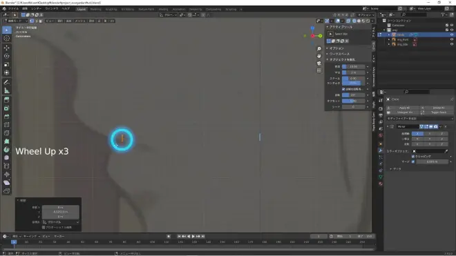This screenshot has height=256, width=456.
Task: Select the Scale tool in the left toolbar
Action: tap(7, 64)
